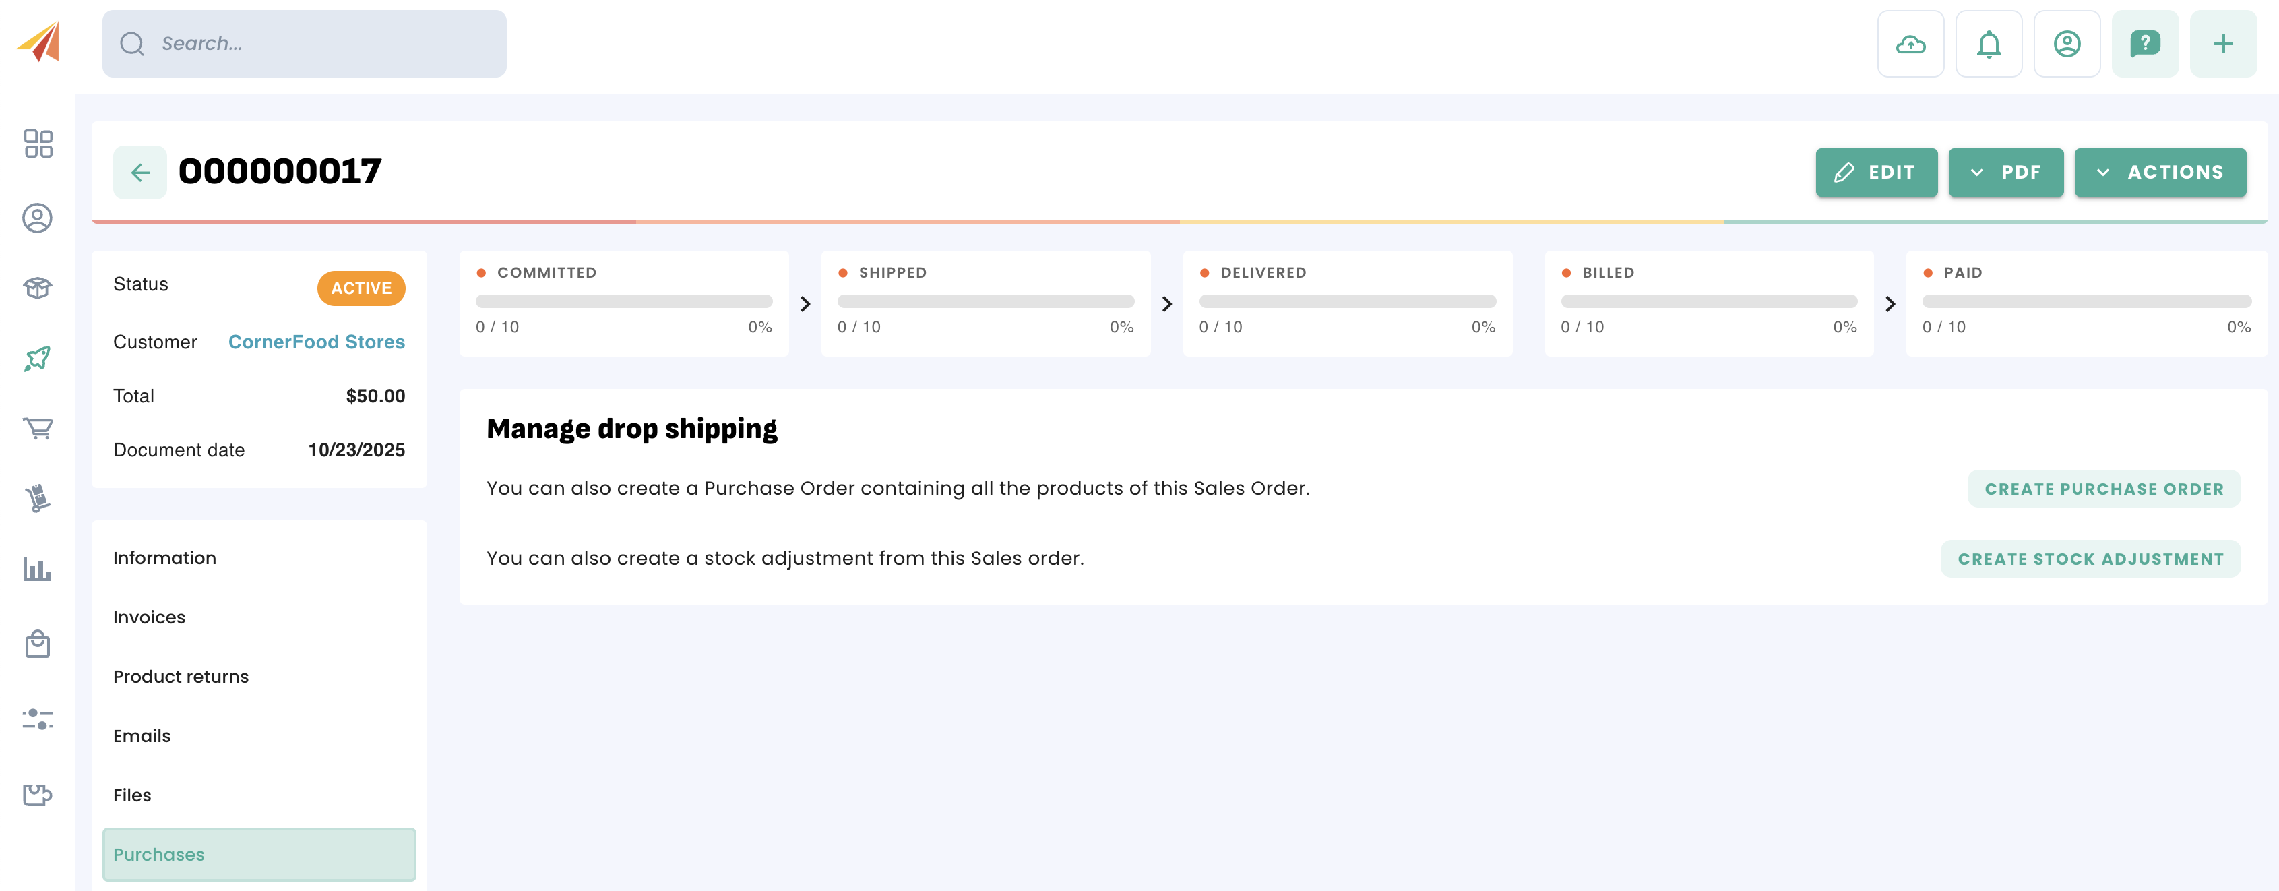
Task: Switch to the Invoices tab
Action: point(150,617)
